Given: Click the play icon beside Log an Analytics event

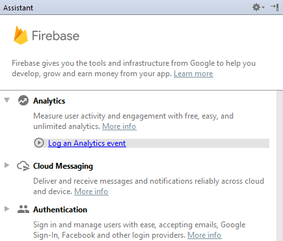Looking at the screenshot, I should pos(39,143).
